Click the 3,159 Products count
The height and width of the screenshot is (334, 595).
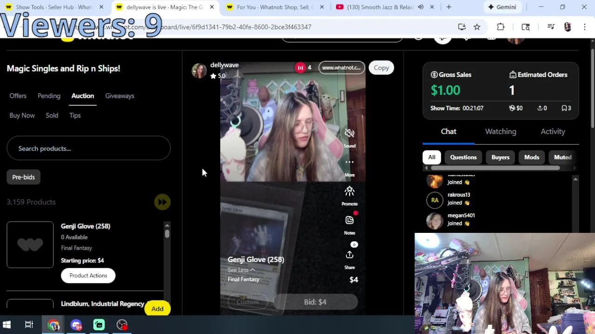tap(31, 202)
